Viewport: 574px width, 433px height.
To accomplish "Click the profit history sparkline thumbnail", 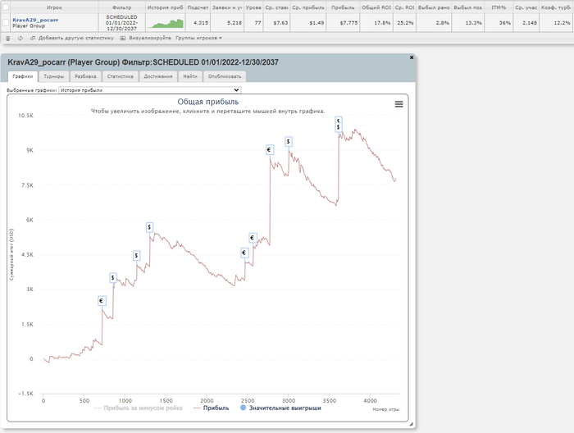I will click(x=166, y=24).
